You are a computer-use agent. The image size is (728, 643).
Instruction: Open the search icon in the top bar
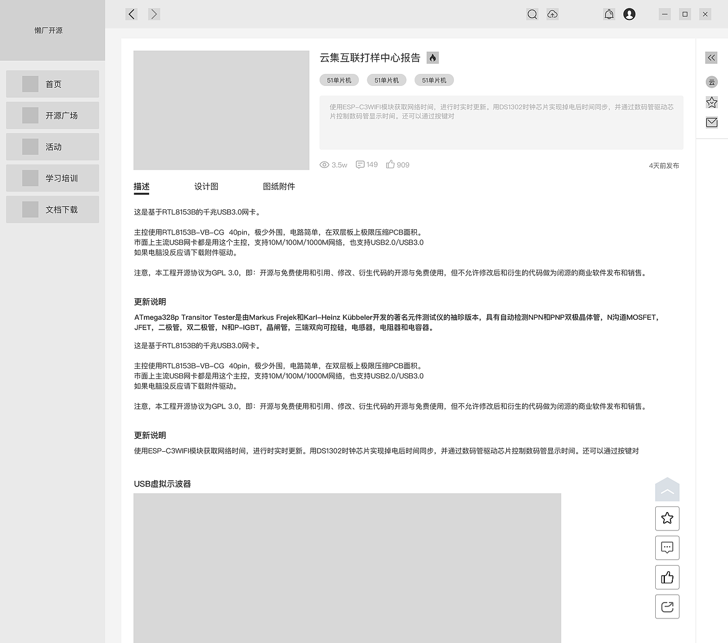(x=532, y=14)
